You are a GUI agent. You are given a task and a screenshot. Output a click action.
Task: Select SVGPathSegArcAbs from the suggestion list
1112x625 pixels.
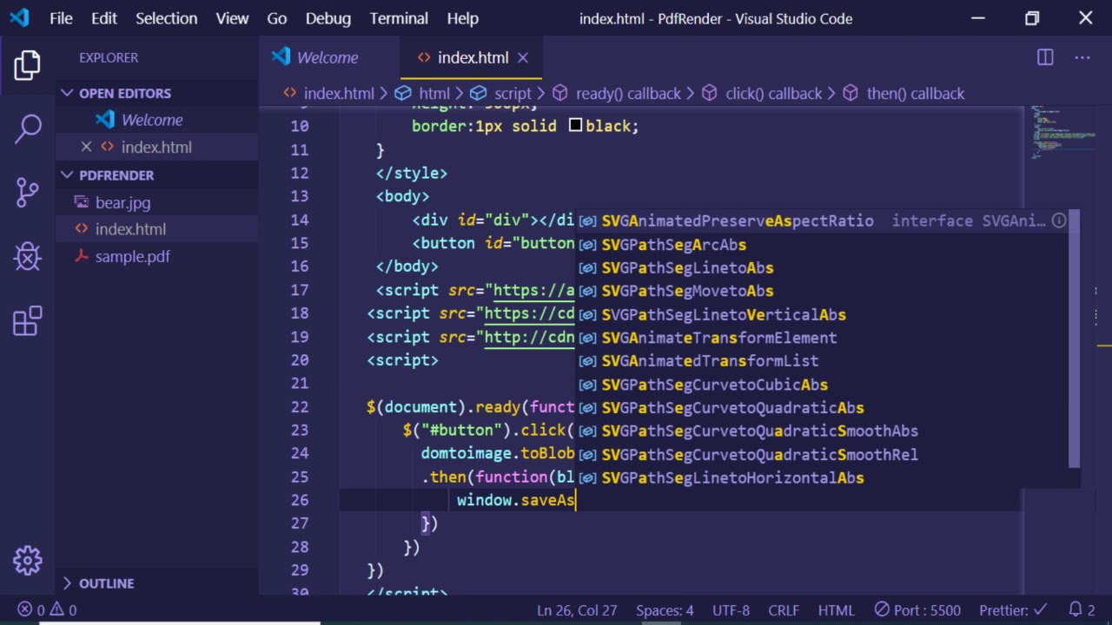tap(673, 245)
